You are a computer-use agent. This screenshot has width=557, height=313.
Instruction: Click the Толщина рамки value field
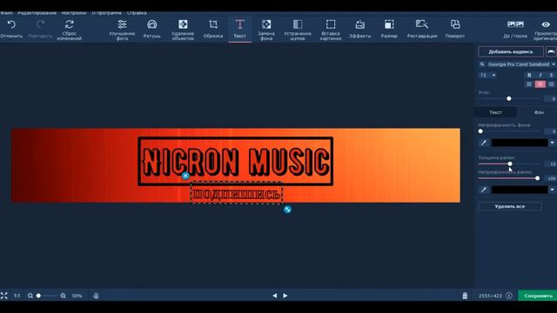[x=552, y=164]
